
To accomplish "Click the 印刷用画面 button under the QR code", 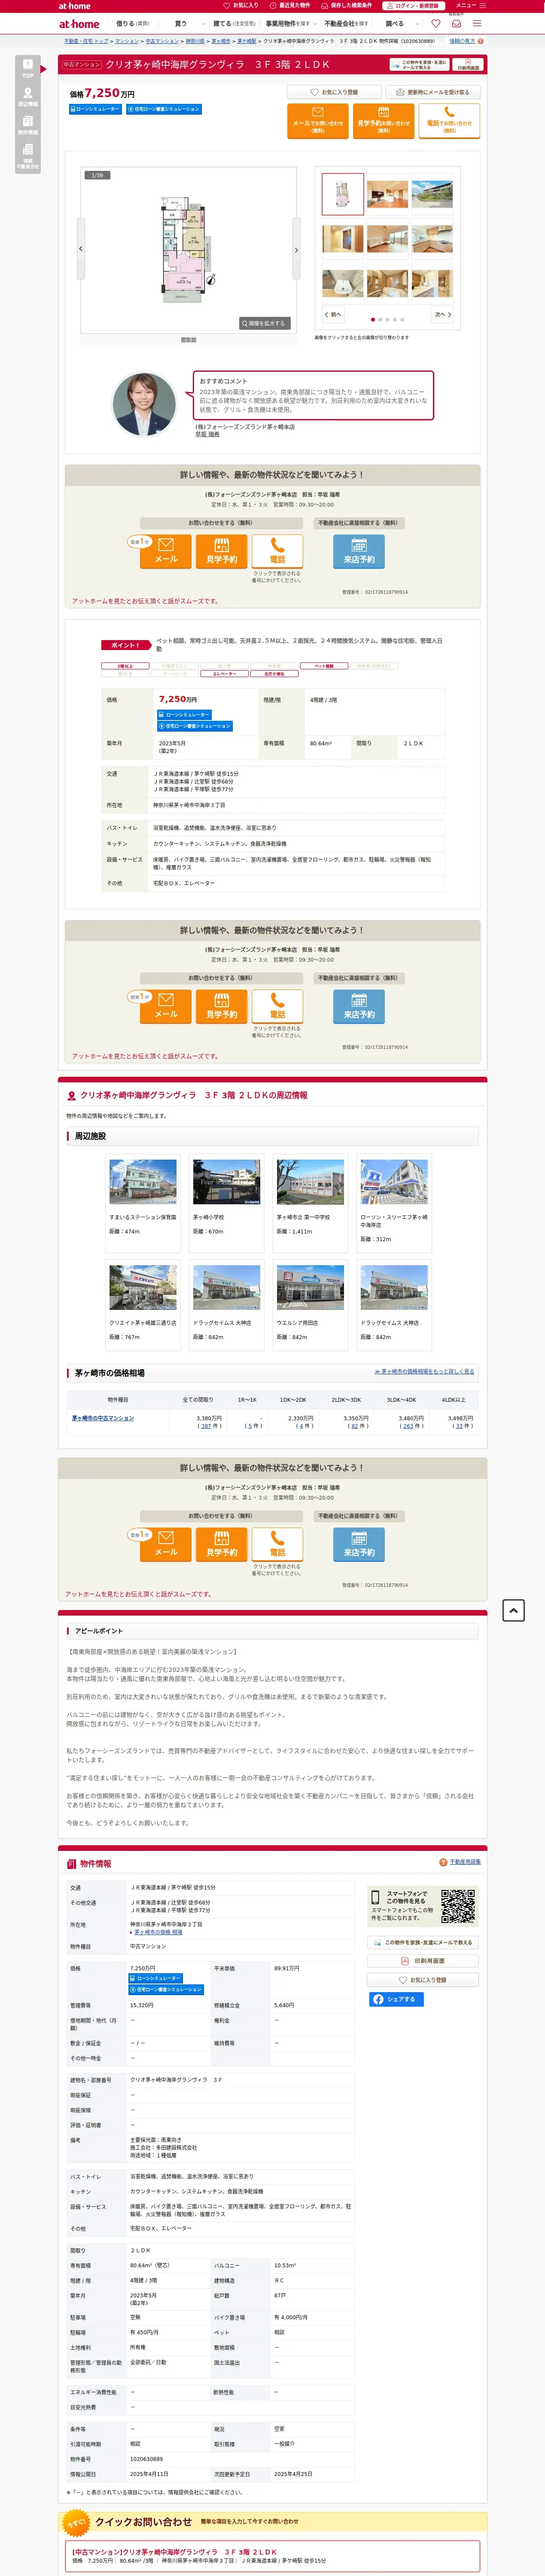I will 423,1961.
